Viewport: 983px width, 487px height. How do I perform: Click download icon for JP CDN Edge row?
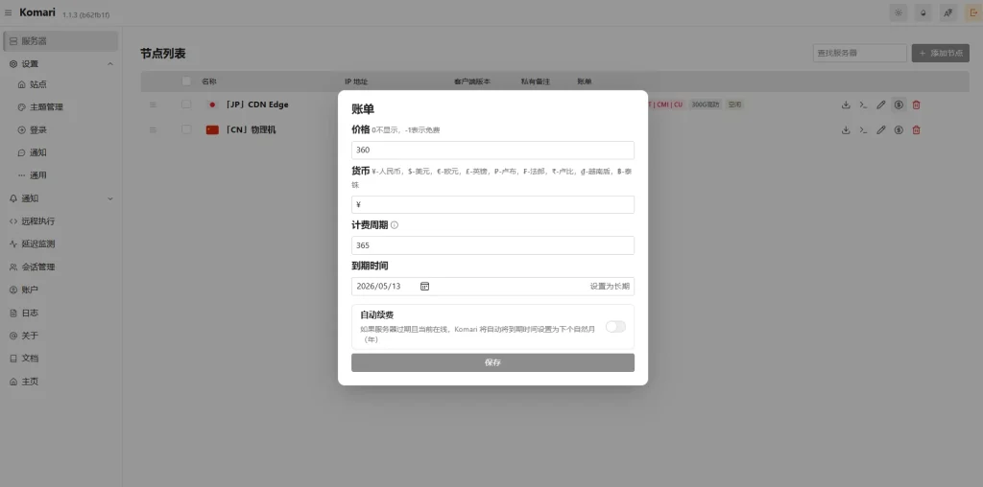pos(846,104)
